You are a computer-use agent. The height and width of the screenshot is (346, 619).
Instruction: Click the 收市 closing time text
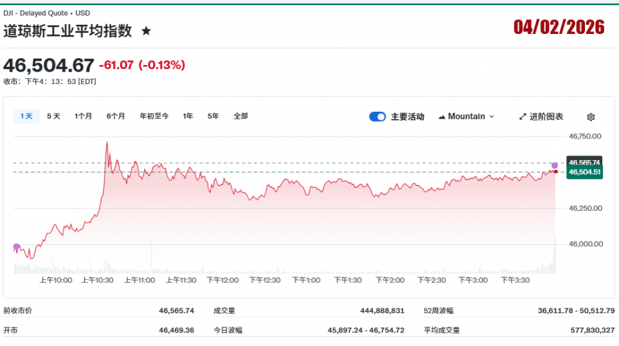pyautogui.click(x=50, y=82)
